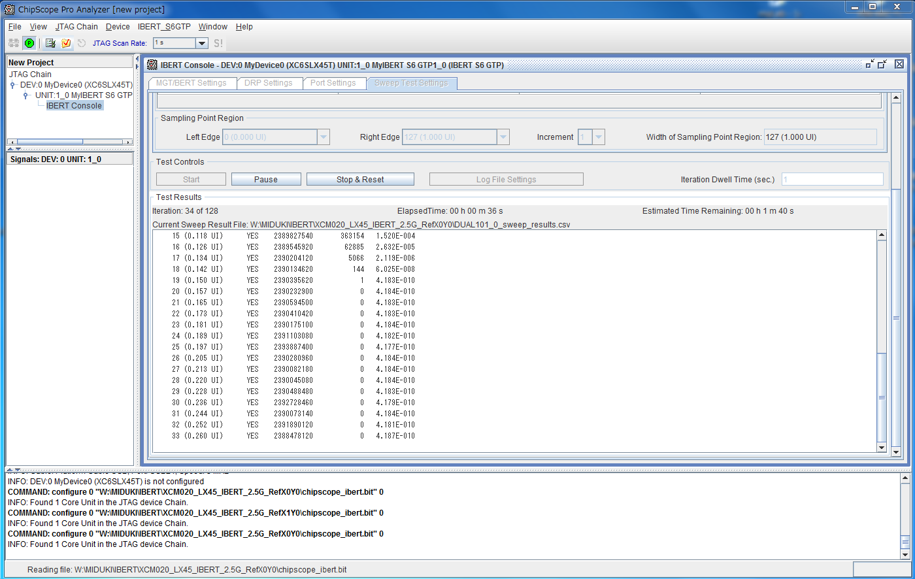Collapse the UNIT:1_0 MyIBERT S6 GTP node
This screenshot has width=915, height=579.
(25, 95)
